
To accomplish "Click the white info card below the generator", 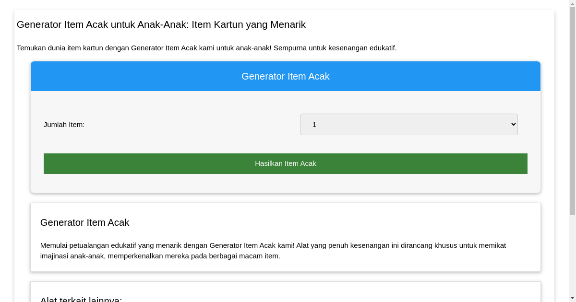I will coord(286,237).
